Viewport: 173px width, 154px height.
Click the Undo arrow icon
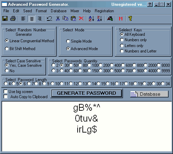(49, 18)
